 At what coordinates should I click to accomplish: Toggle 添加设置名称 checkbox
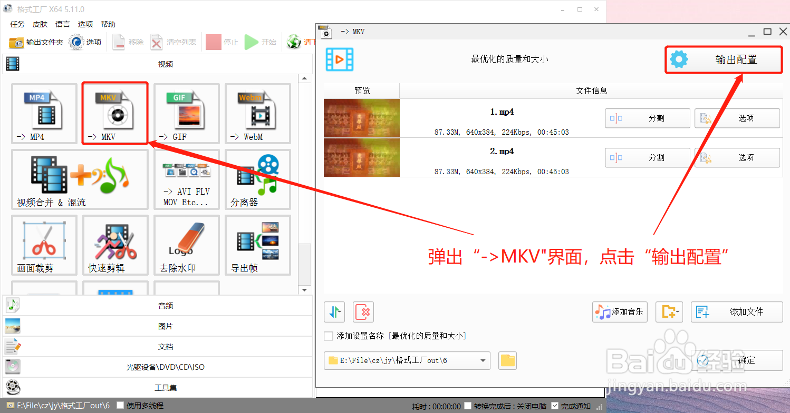(x=329, y=336)
